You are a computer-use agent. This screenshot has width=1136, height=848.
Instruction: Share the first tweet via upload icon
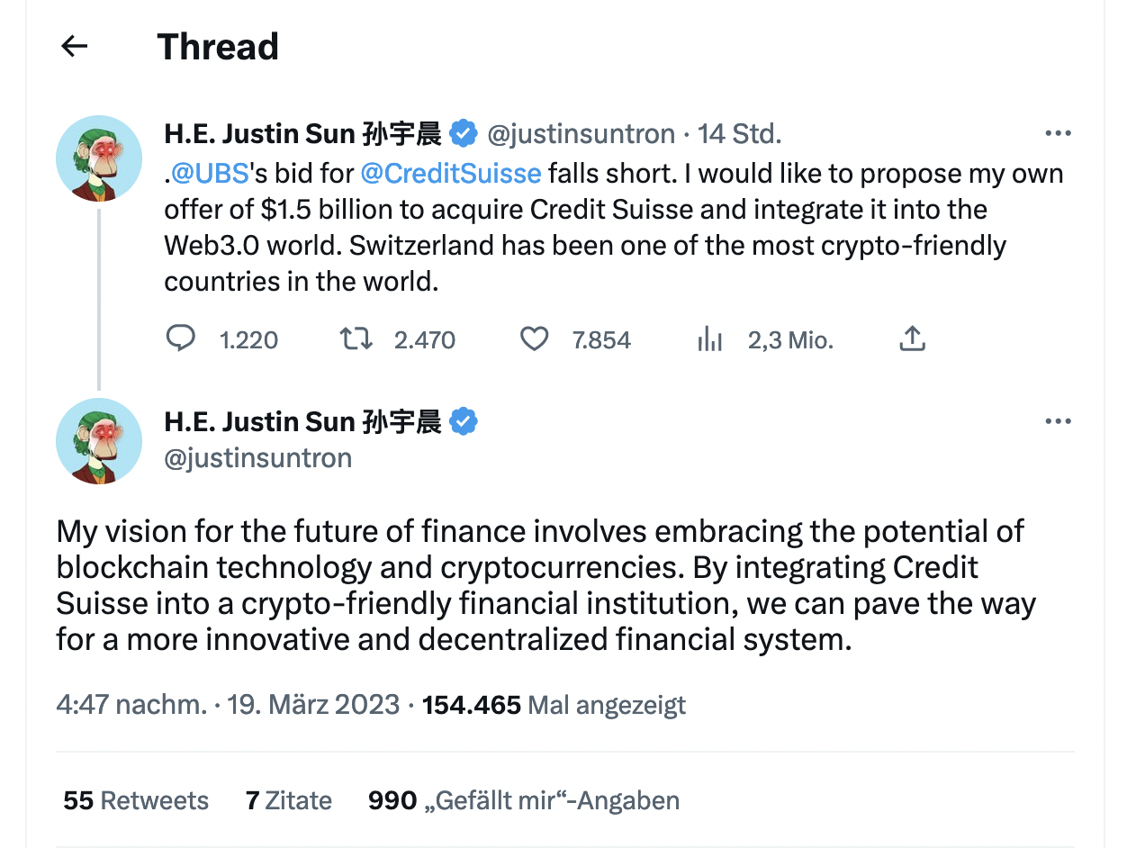click(912, 339)
